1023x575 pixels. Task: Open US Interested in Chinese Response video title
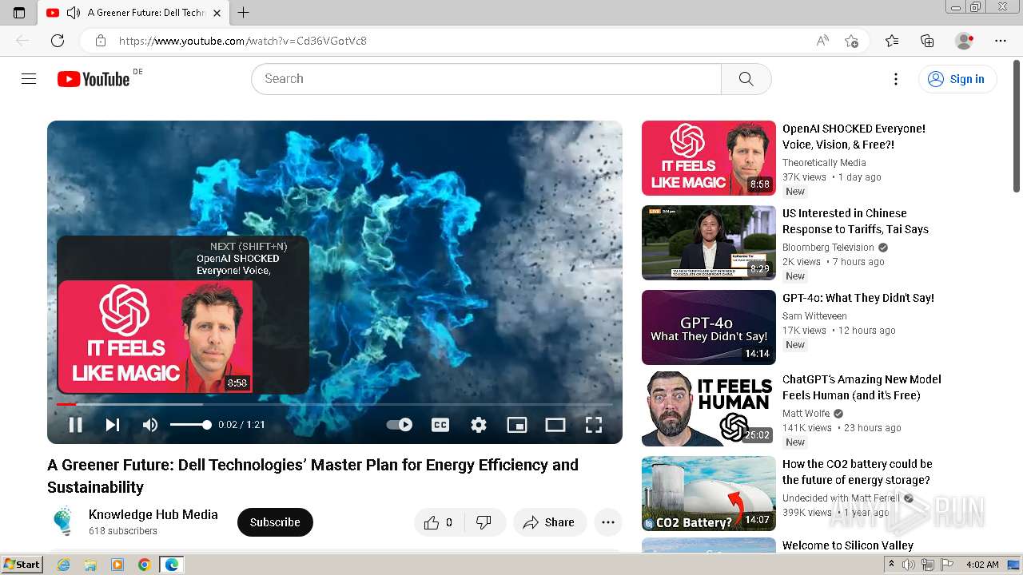pos(855,221)
